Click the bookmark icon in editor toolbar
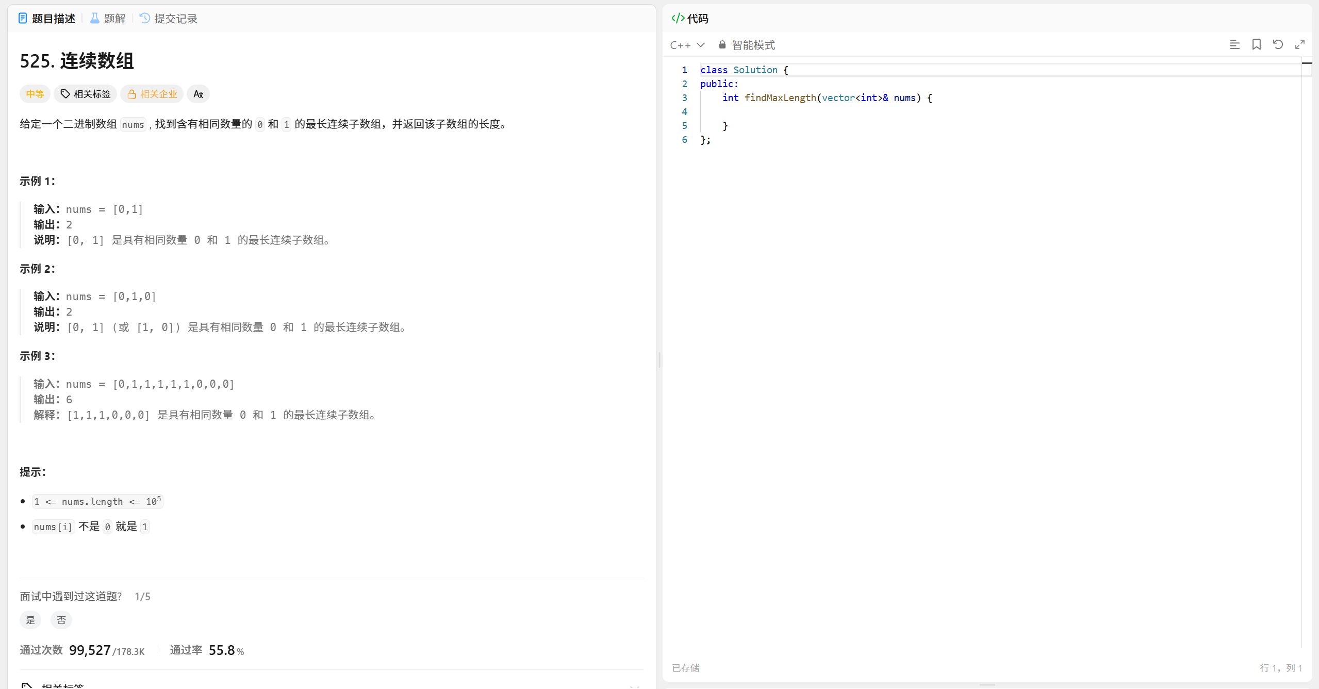This screenshot has width=1319, height=689. point(1257,45)
